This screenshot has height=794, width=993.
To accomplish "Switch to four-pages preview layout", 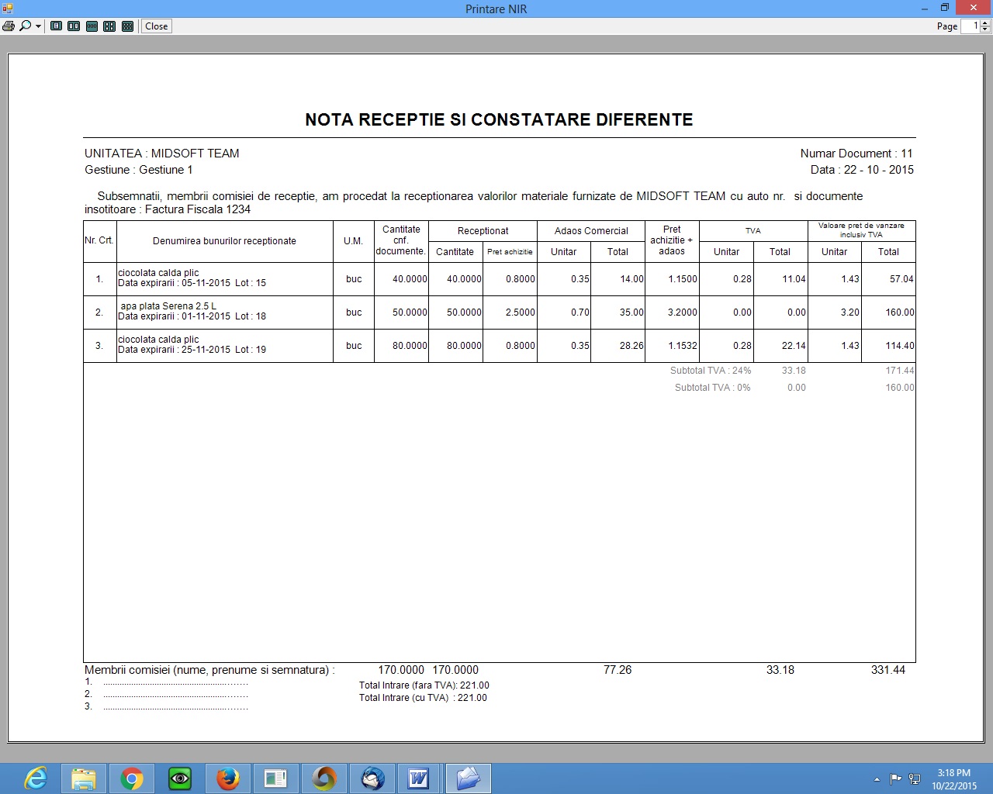I will (109, 26).
